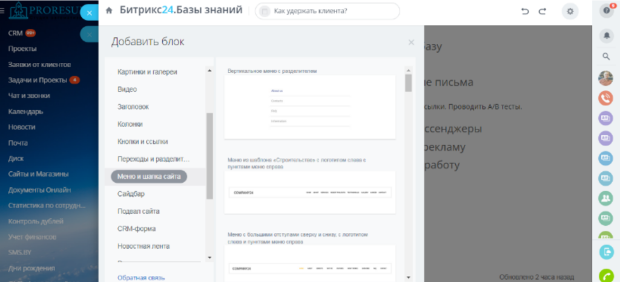620x282 pixels.
Task: Open Чат и звонки in left menu
Action: (29, 96)
